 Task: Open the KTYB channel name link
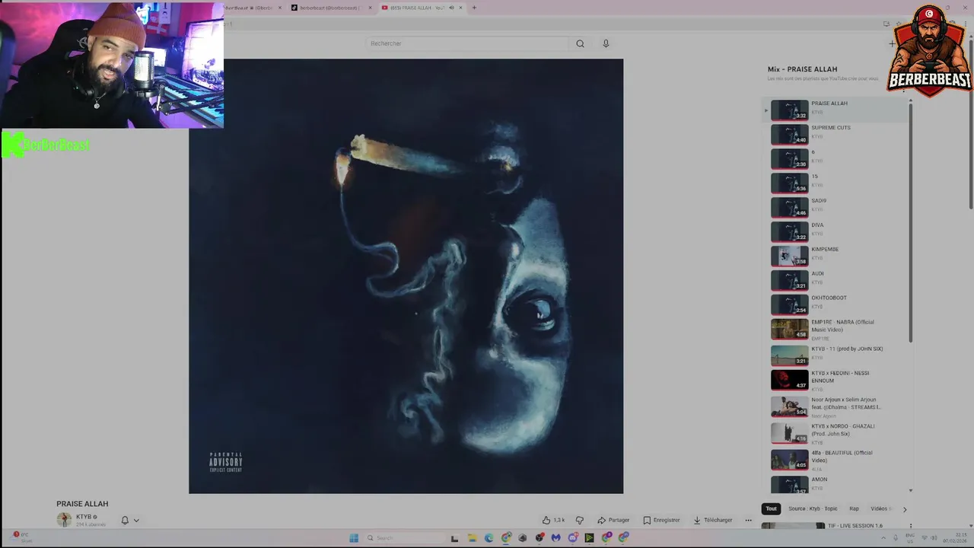pyautogui.click(x=84, y=517)
